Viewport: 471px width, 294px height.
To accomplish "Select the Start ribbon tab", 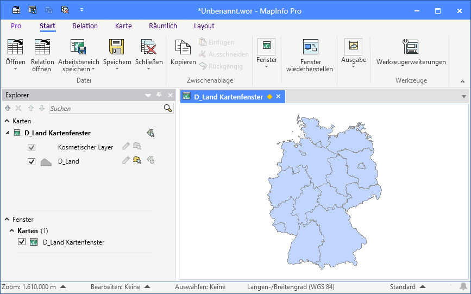I will click(47, 26).
